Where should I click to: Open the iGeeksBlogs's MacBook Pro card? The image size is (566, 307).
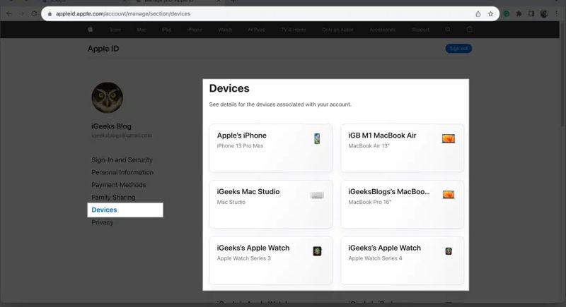(402, 204)
